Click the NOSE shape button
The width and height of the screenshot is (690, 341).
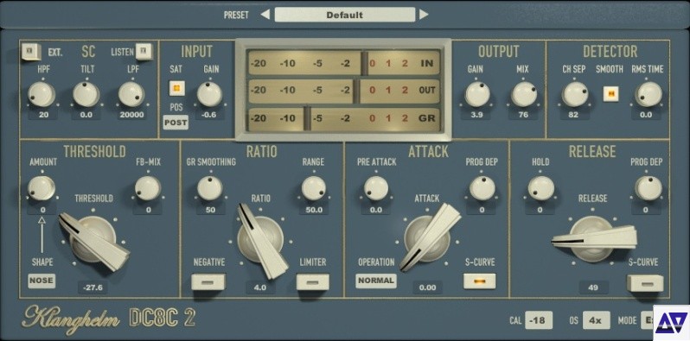(x=42, y=281)
